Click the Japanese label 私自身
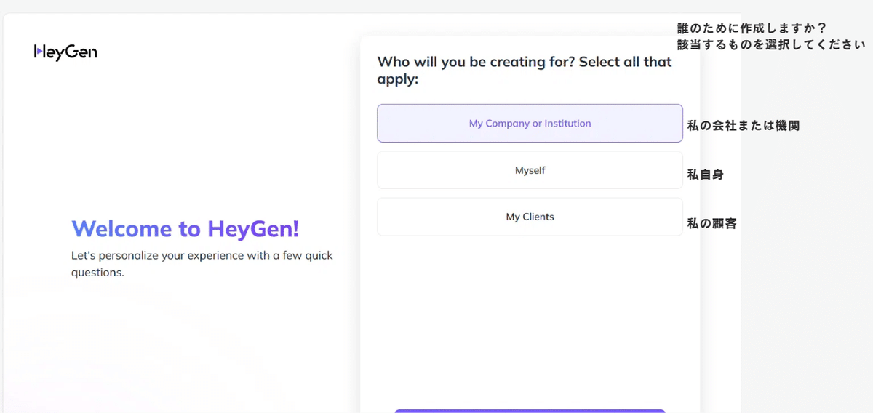The width and height of the screenshot is (873, 413). [x=705, y=175]
